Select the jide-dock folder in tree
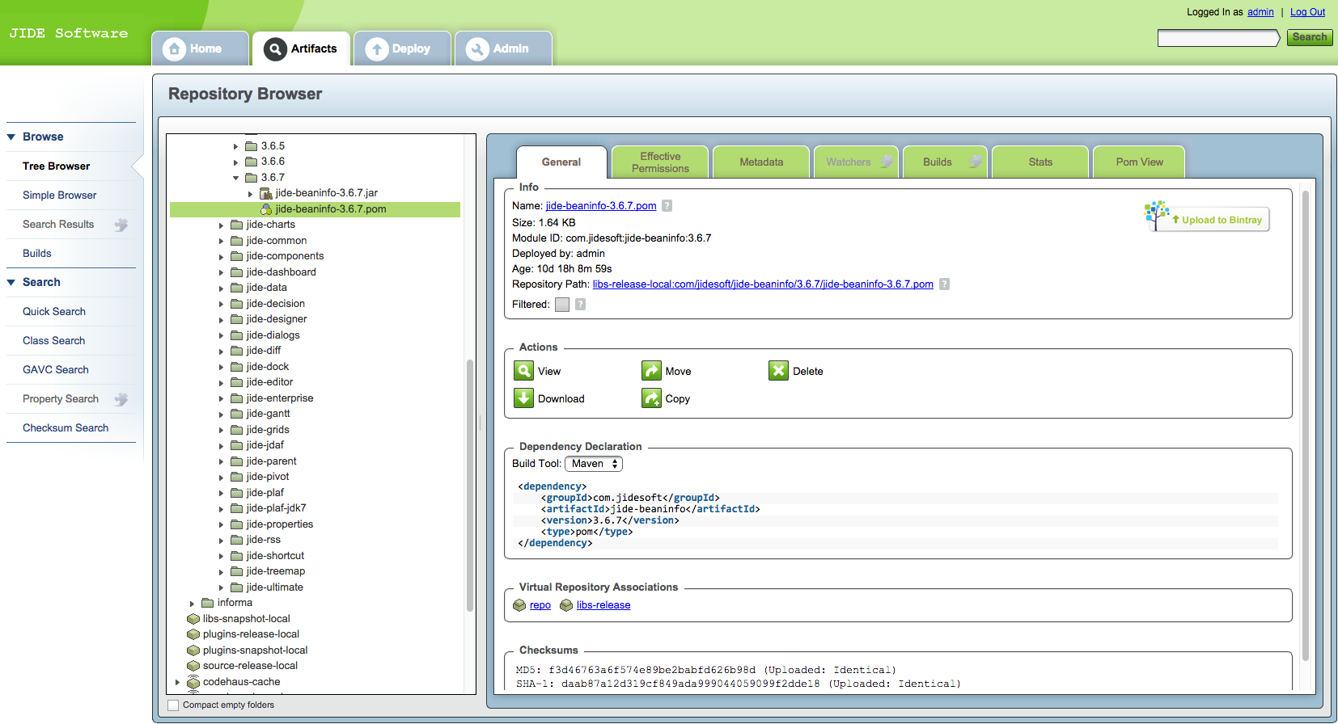The height and width of the screenshot is (724, 1338). [x=268, y=367]
